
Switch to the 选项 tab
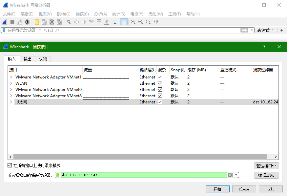tap(43, 59)
